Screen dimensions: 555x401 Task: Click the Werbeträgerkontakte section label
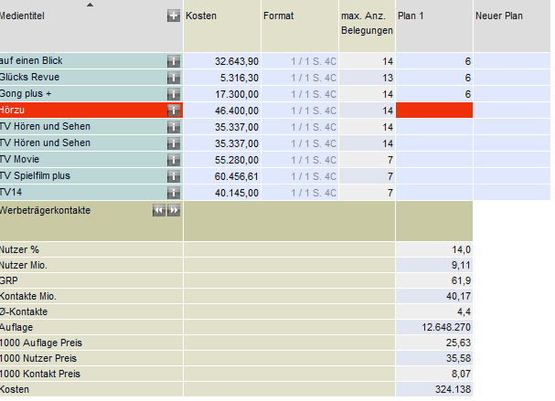point(45,210)
